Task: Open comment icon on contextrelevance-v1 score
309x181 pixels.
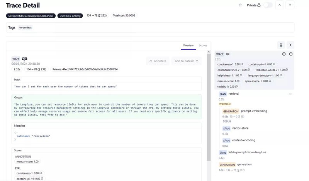Action: (x=249, y=70)
